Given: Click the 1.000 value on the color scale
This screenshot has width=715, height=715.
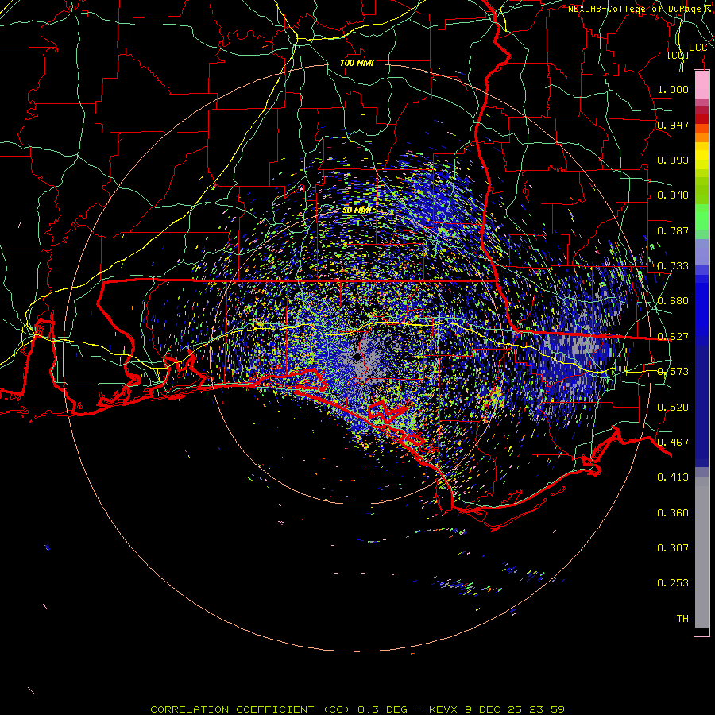Looking at the screenshot, I should coord(673,89).
